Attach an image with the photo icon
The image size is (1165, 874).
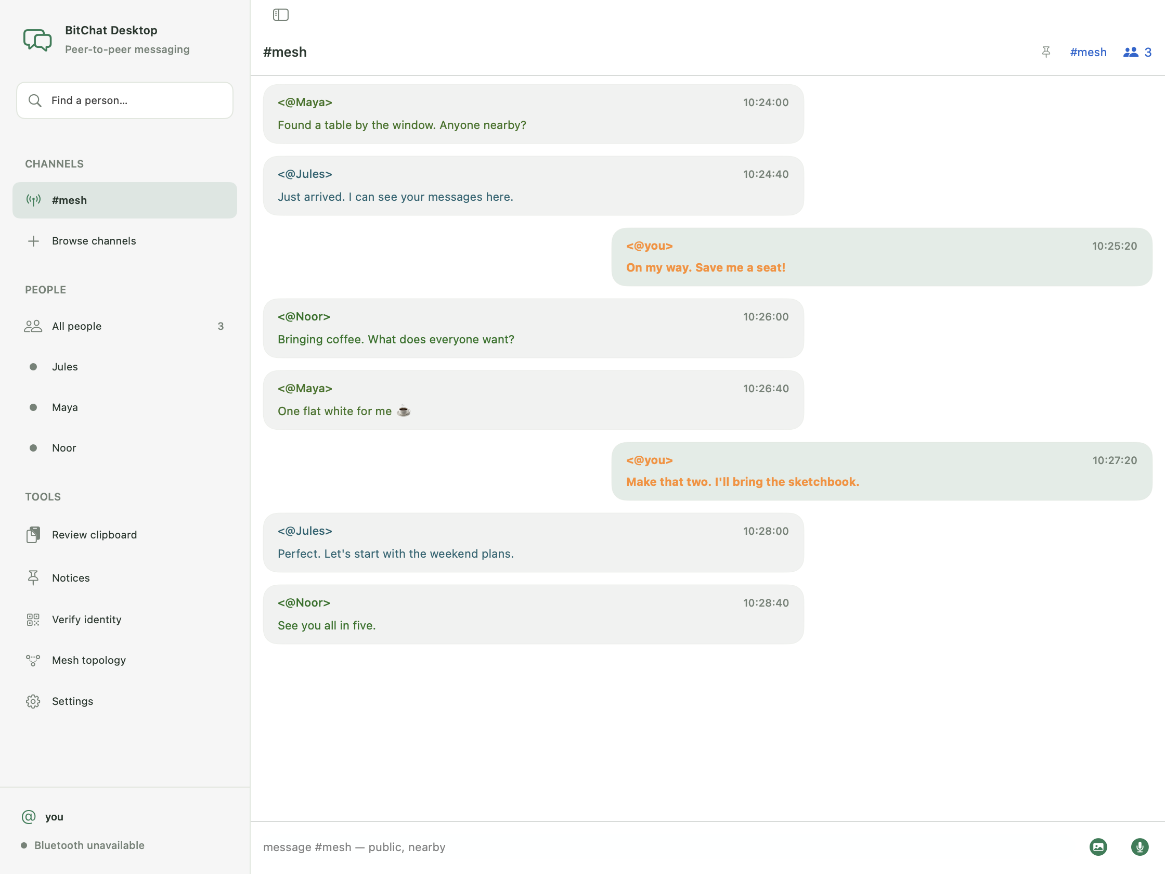1098,846
